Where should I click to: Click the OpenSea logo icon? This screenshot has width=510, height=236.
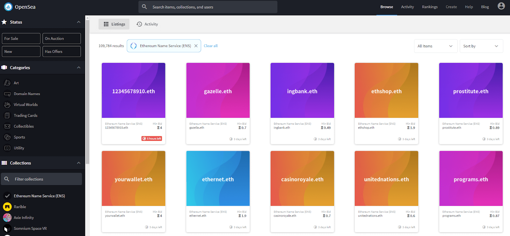pos(8,7)
